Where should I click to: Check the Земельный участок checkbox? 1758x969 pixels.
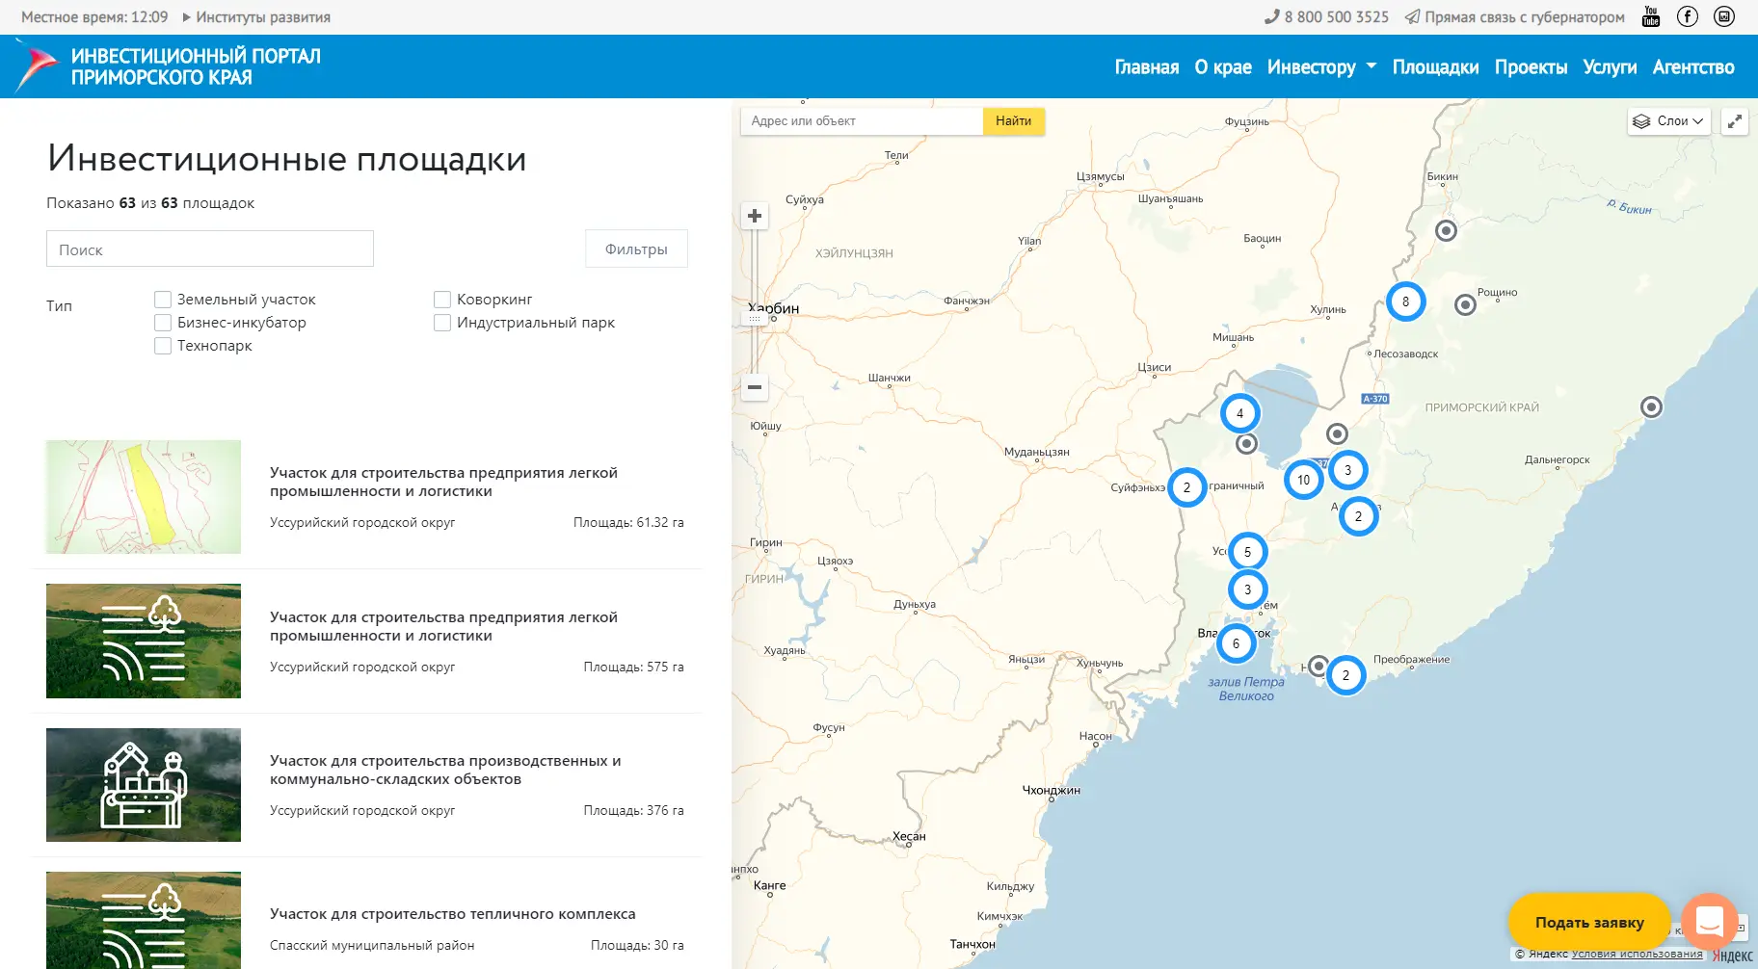pyautogui.click(x=163, y=300)
